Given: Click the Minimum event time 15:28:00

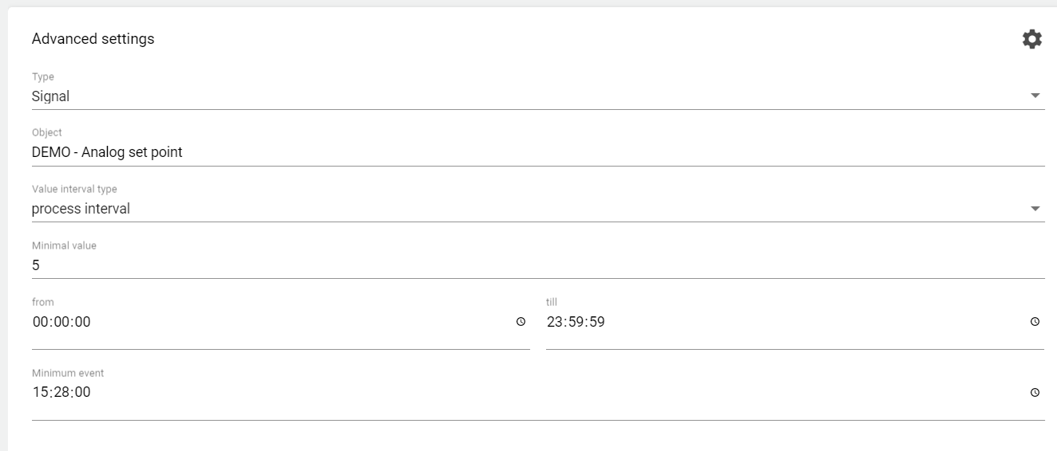Looking at the screenshot, I should click(x=61, y=393).
